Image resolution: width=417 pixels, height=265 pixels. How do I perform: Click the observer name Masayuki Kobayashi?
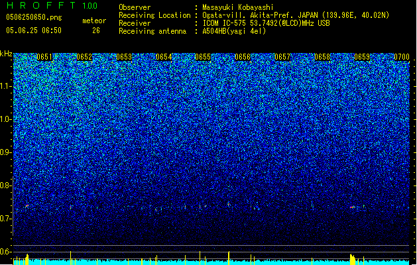(238, 7)
